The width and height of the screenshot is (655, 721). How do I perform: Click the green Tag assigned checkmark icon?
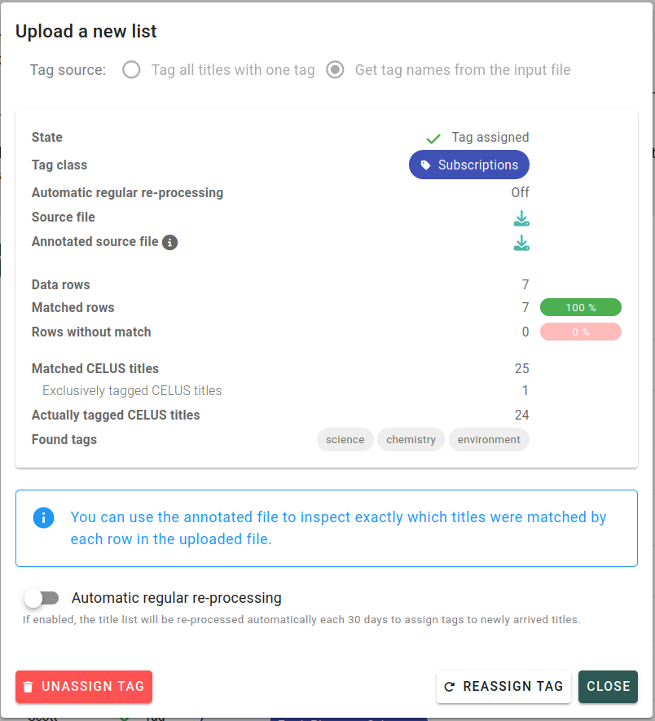tap(433, 138)
